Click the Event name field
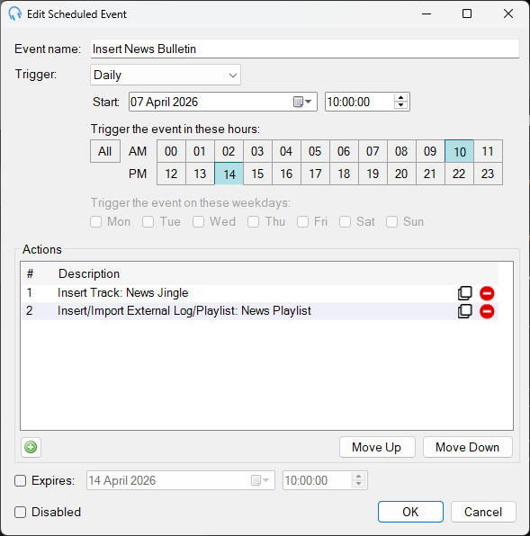 pos(305,49)
